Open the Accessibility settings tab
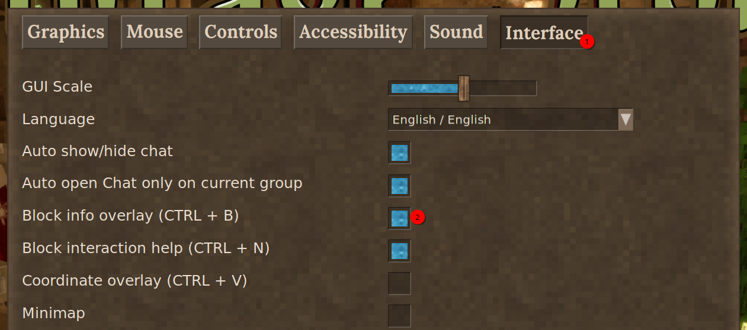Image resolution: width=747 pixels, height=330 pixels. (x=353, y=32)
